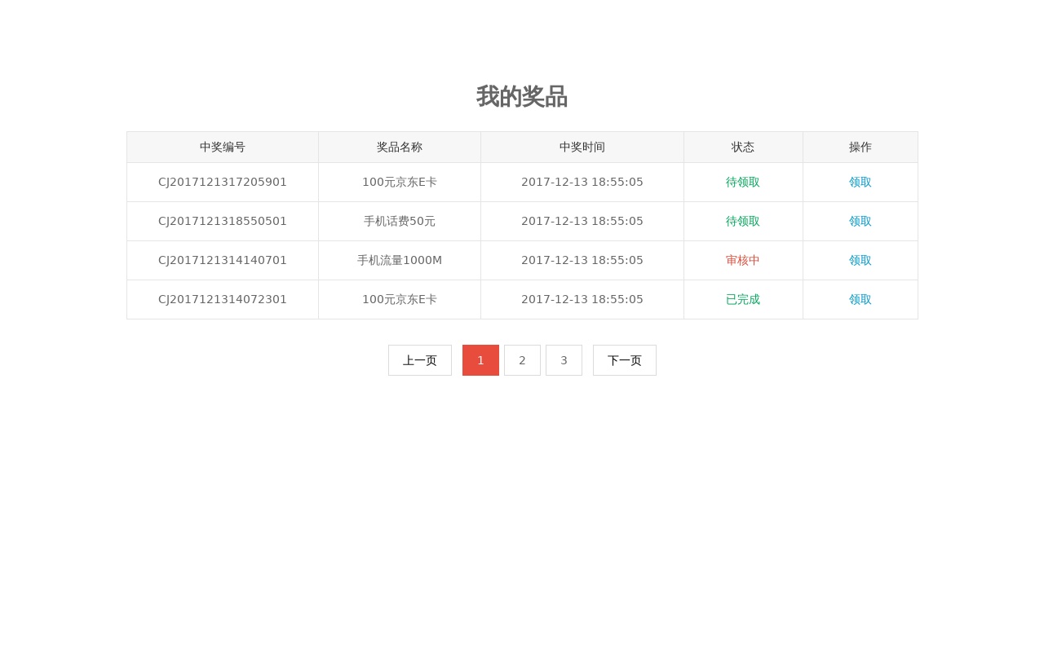Select prize number CJ2017121318550501
Screen dimensions: 1044x652
tap(223, 222)
